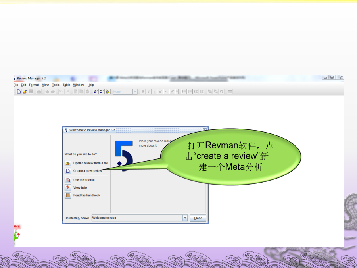Open the Format menu
This screenshot has width=357, height=268.
(34, 85)
